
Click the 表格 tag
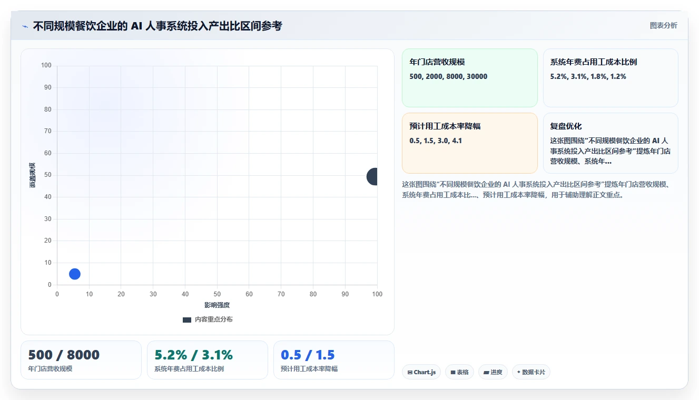pyautogui.click(x=459, y=372)
